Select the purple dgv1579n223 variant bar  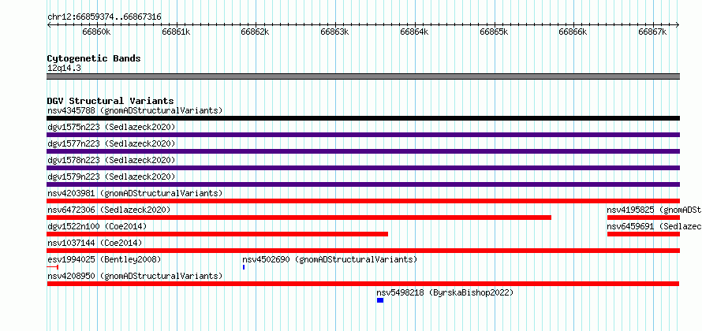tap(364, 184)
